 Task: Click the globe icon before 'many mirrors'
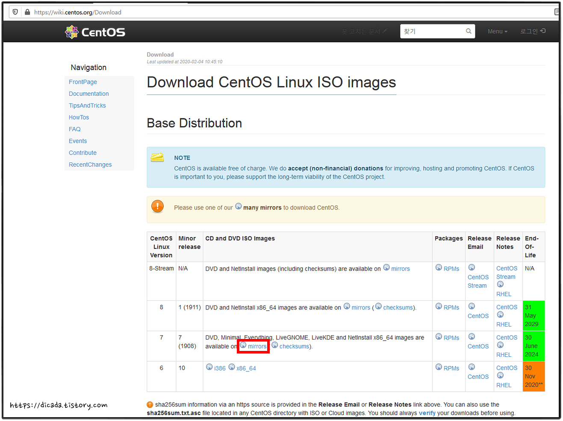coord(239,206)
